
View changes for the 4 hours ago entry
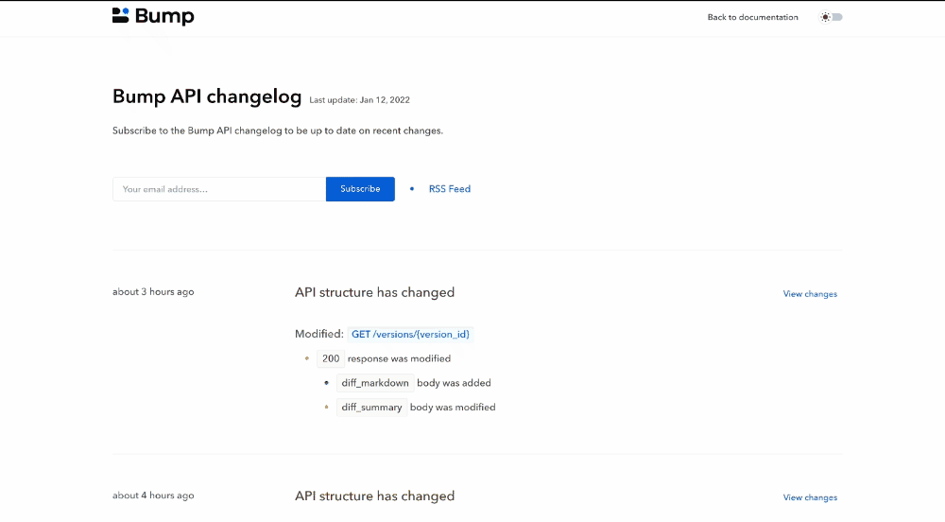(810, 498)
